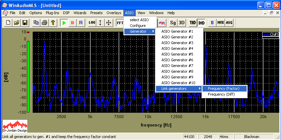Toggle the IMD measurement button
Viewport: 281px width, 140px height.
(201, 23)
